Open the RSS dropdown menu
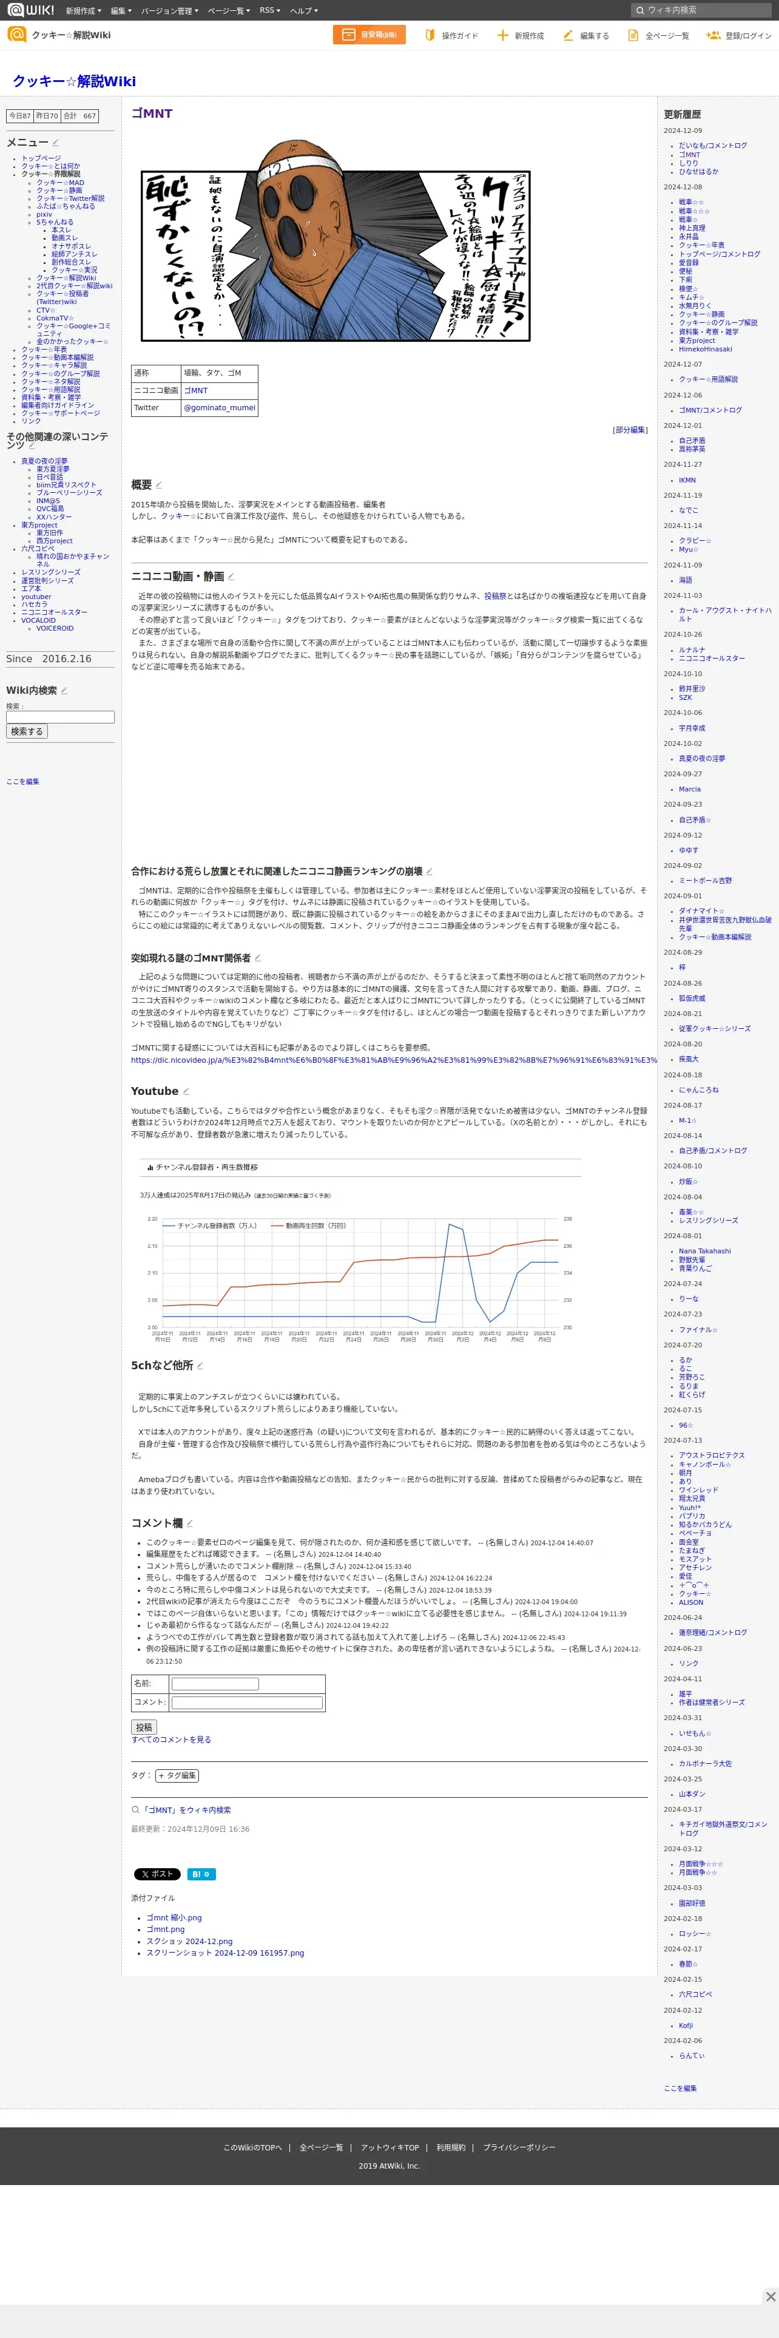This screenshot has height=2338, width=779. coord(270,11)
